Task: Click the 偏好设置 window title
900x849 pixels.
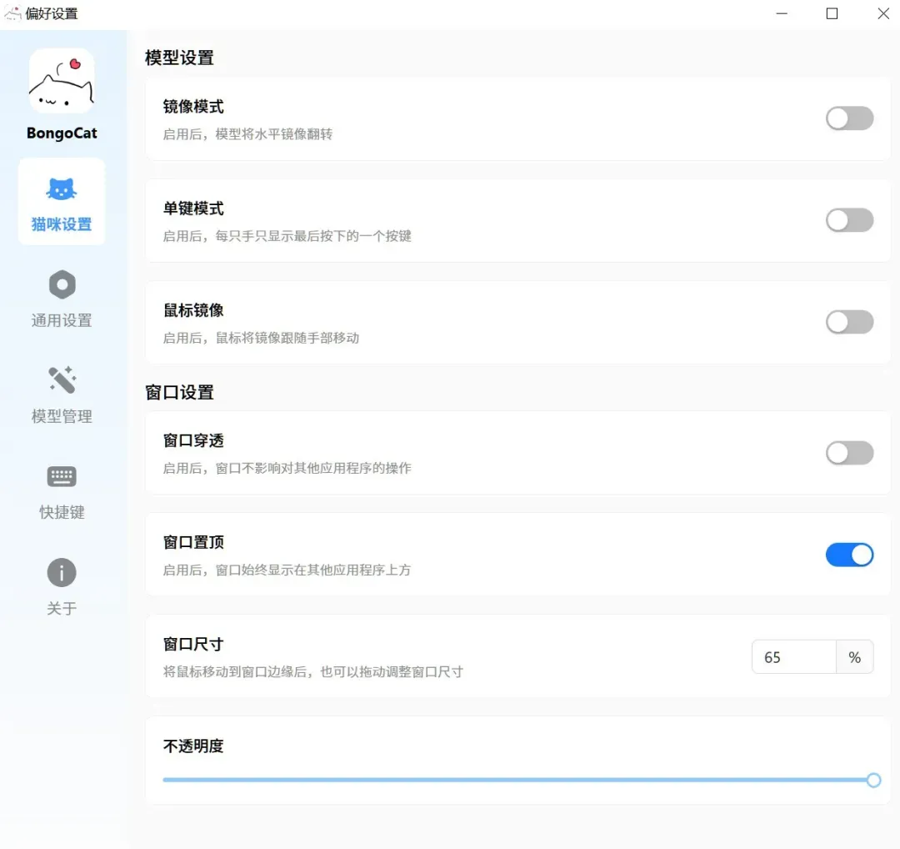Action: coord(52,13)
